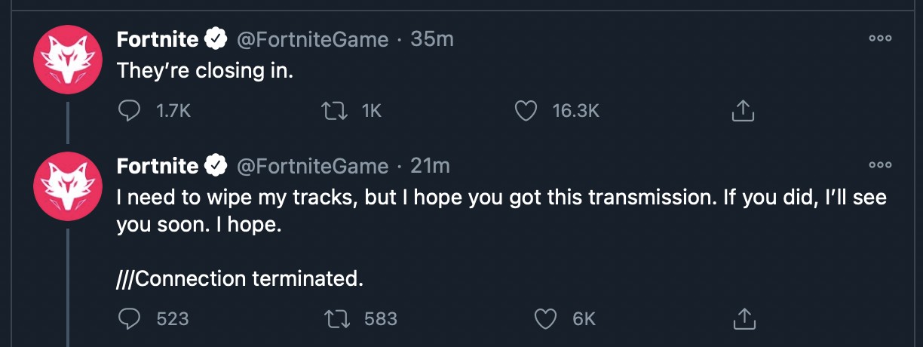Reply to the "They're closing in." tweet

pyautogui.click(x=130, y=111)
